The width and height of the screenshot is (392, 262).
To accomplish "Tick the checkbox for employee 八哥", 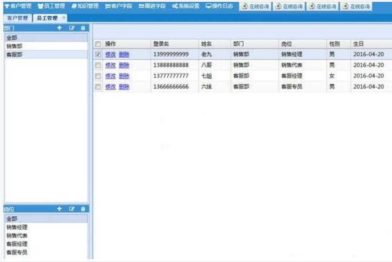I will [98, 65].
